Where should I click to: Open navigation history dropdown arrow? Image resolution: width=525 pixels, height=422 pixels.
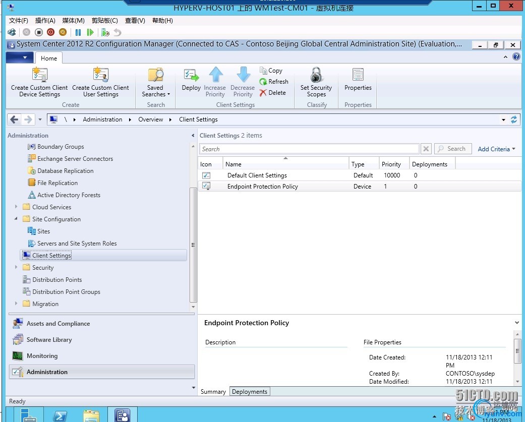40,119
